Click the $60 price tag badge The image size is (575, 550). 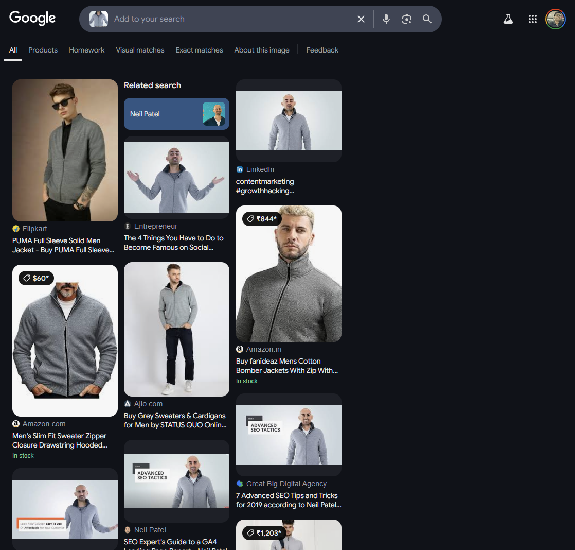(36, 278)
